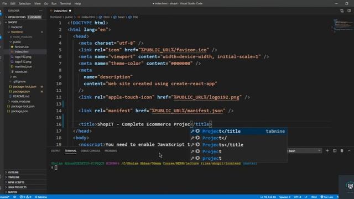Select index.html in the file tree
This screenshot has height=199, width=354.
coord(22,52)
